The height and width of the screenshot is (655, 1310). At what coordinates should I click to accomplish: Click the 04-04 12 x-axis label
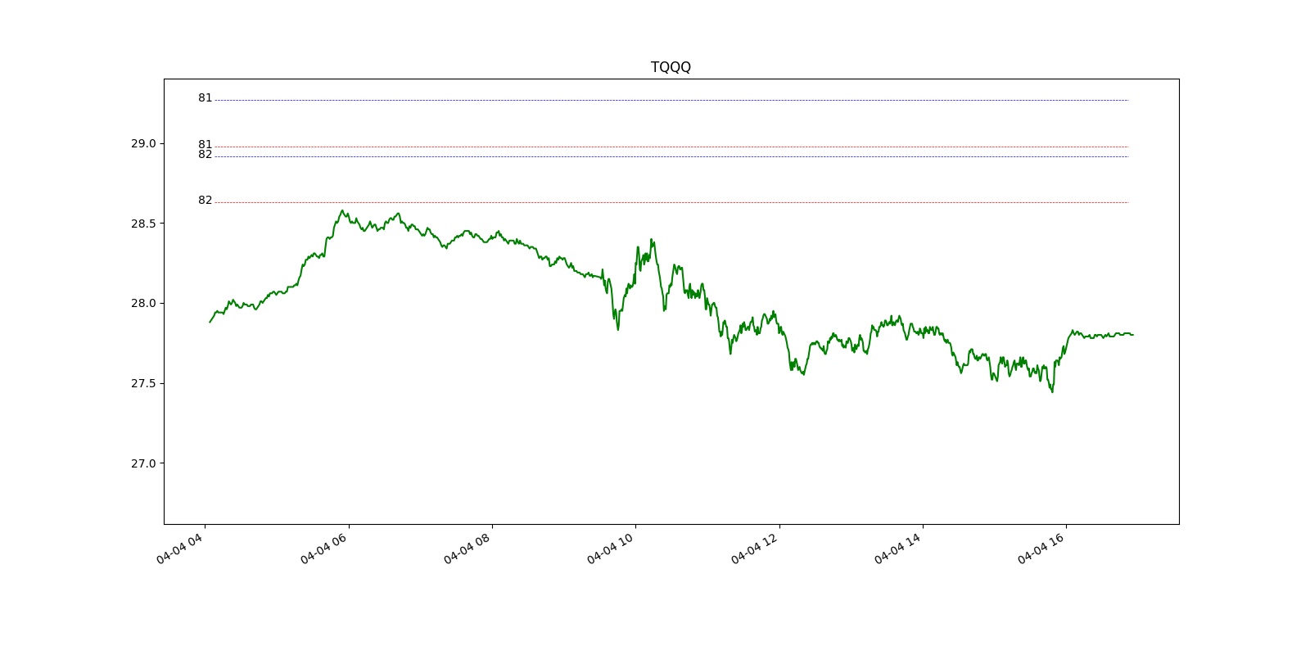(x=754, y=549)
